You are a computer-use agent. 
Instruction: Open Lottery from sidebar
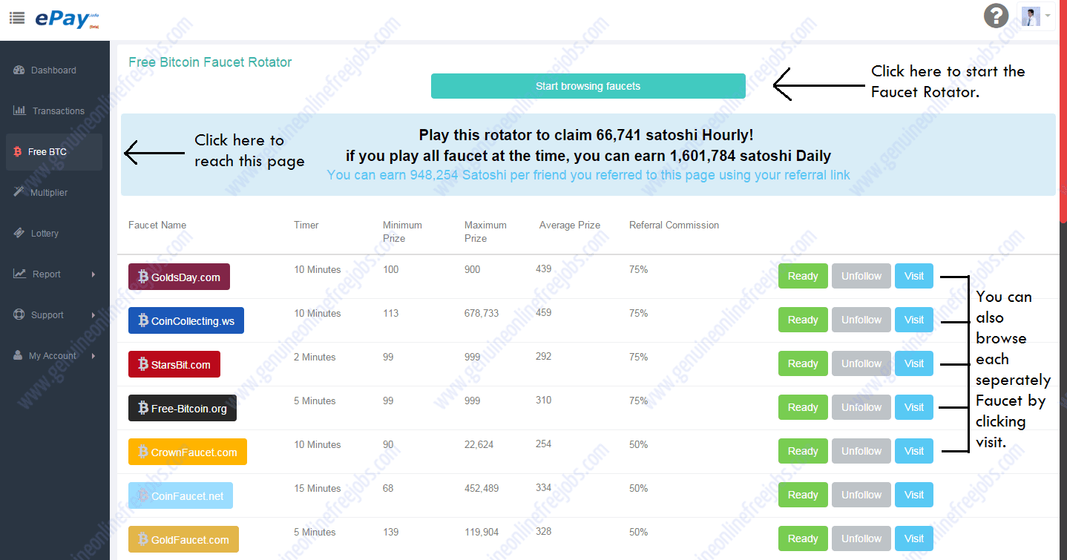pyautogui.click(x=54, y=234)
